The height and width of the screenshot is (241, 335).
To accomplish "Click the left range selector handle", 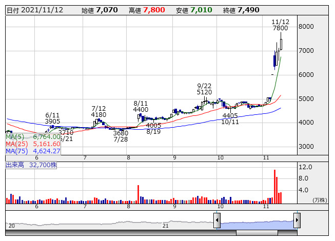I will pos(217,221).
